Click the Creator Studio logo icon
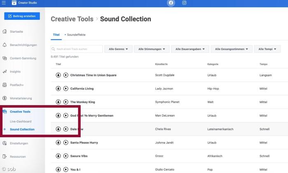The width and height of the screenshot is (288, 173). point(14,2)
